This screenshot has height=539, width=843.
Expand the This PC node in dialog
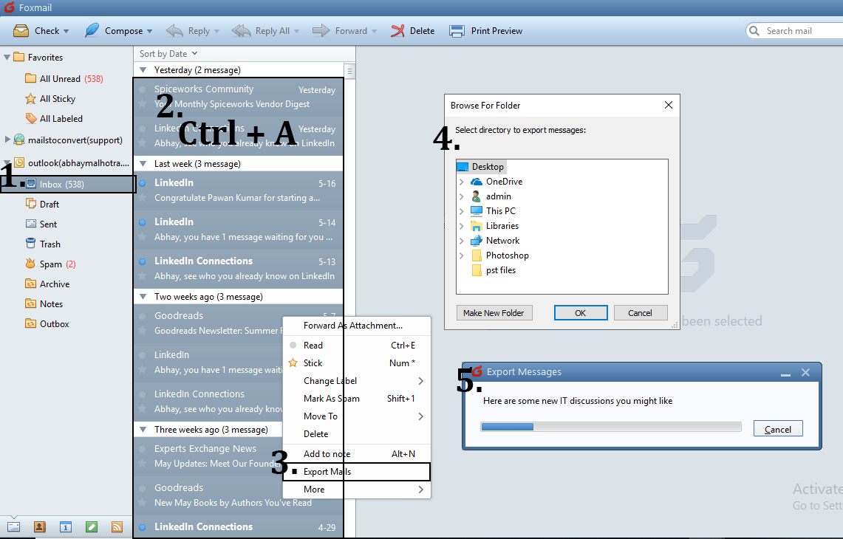(x=462, y=211)
